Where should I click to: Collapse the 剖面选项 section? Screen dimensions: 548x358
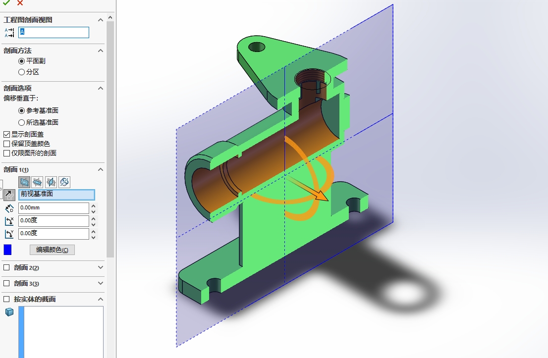pyautogui.click(x=101, y=88)
